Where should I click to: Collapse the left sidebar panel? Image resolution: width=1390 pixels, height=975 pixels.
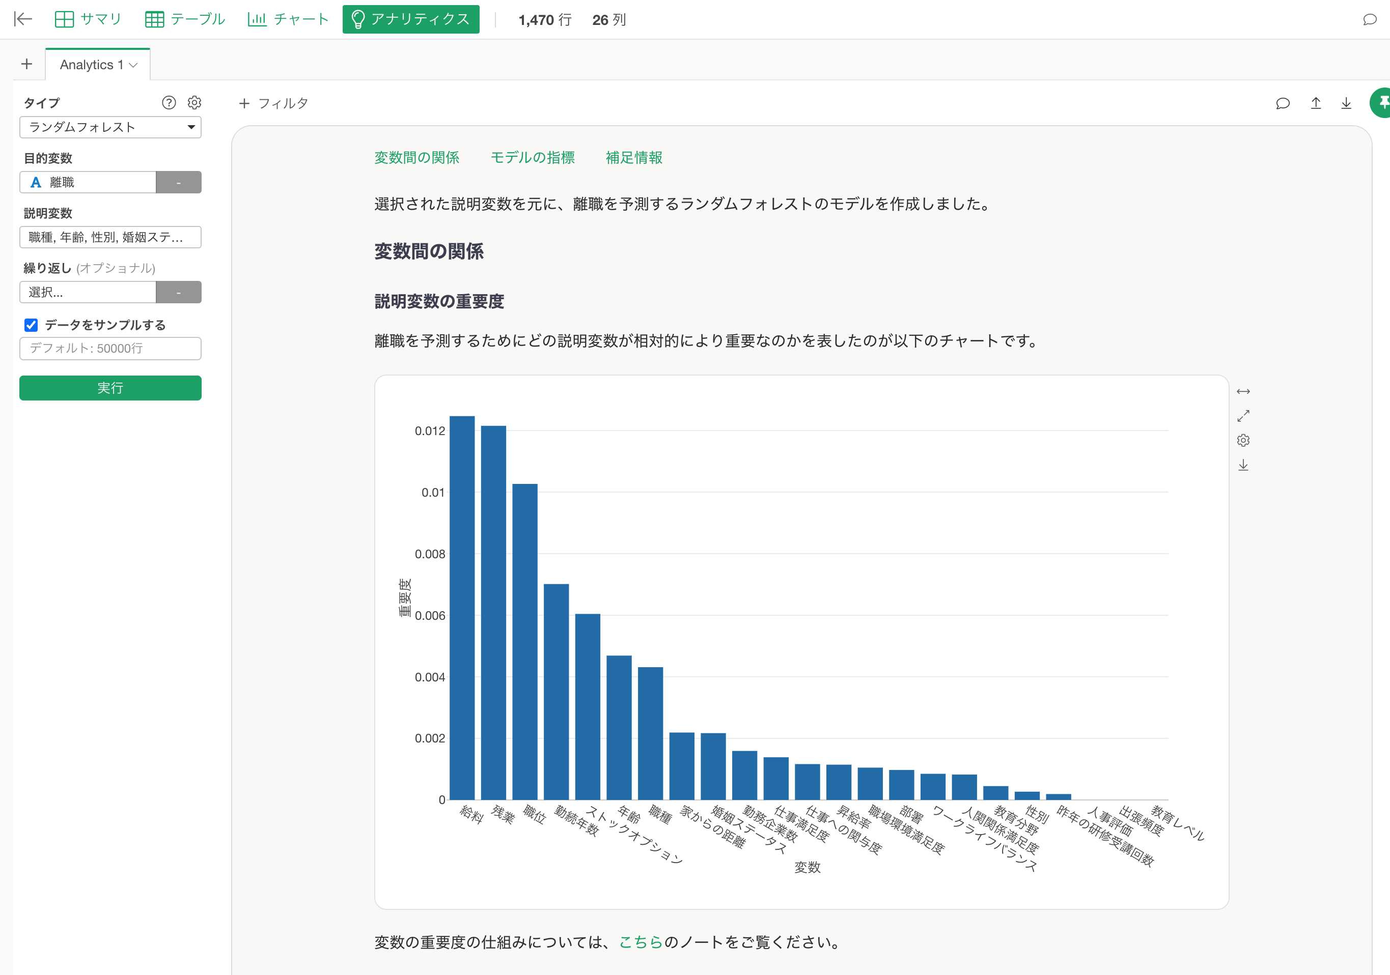(22, 19)
